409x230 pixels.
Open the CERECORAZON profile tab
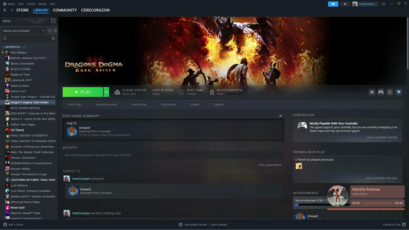pyautogui.click(x=95, y=10)
